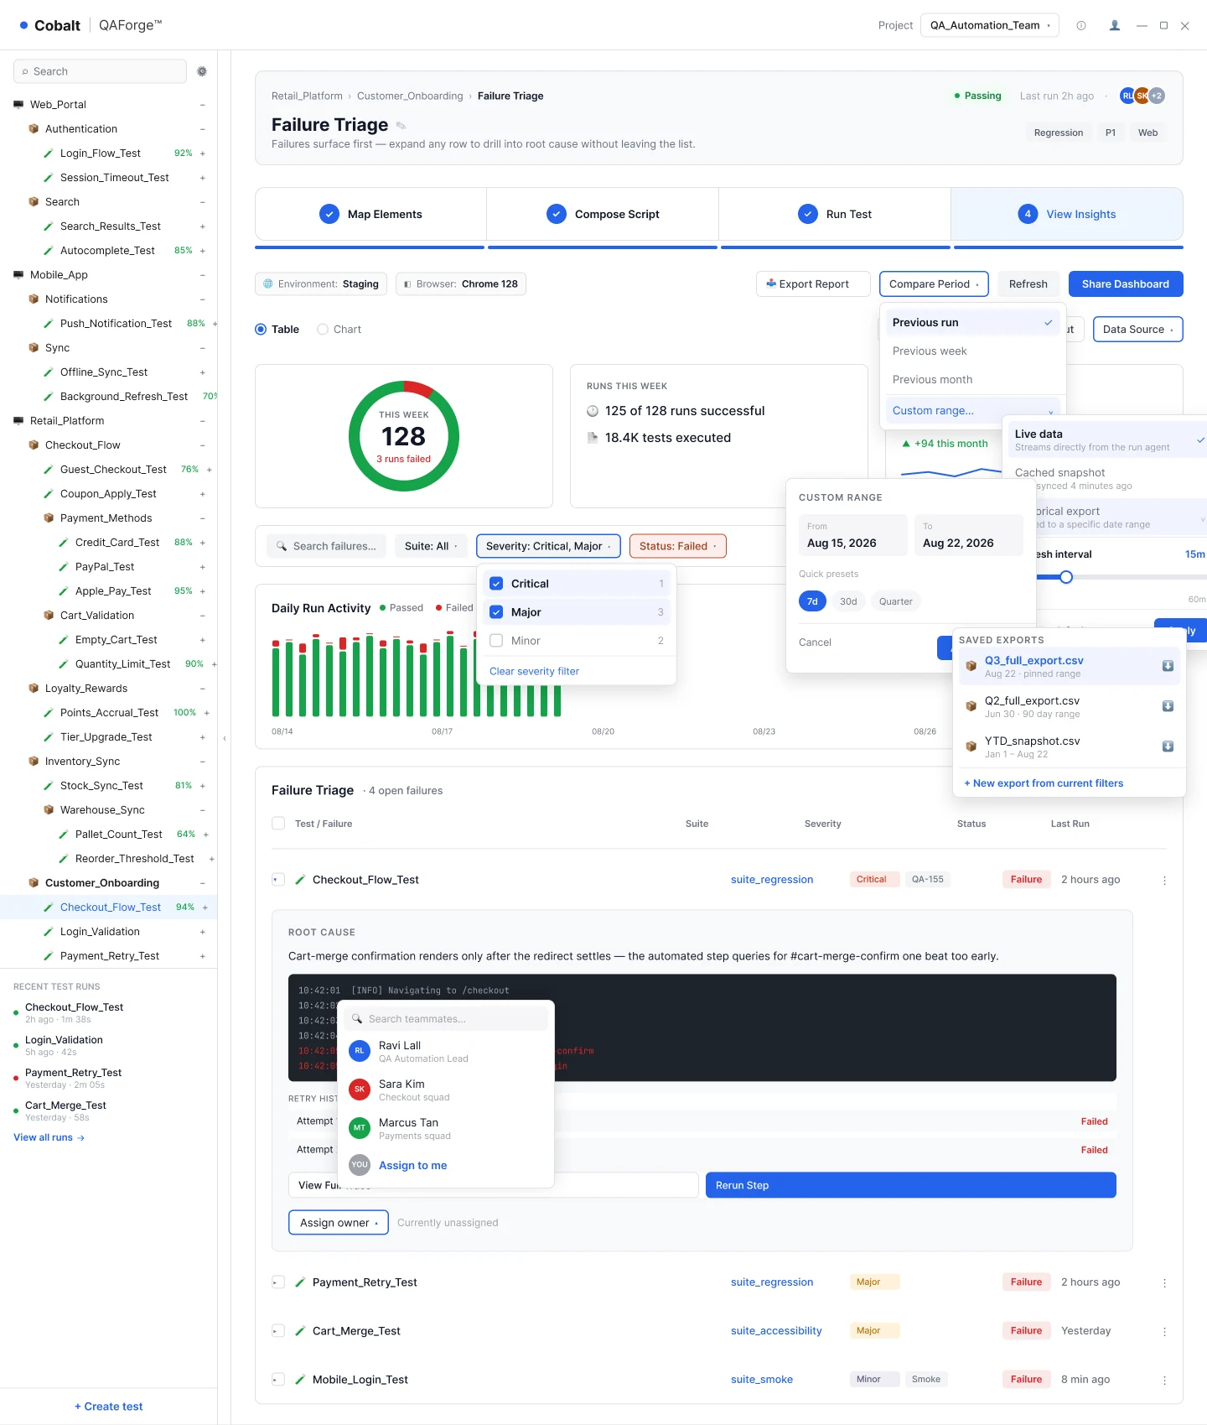Open the Project QA_Automation_Team dropdown
The width and height of the screenshot is (1207, 1425).
[990, 25]
